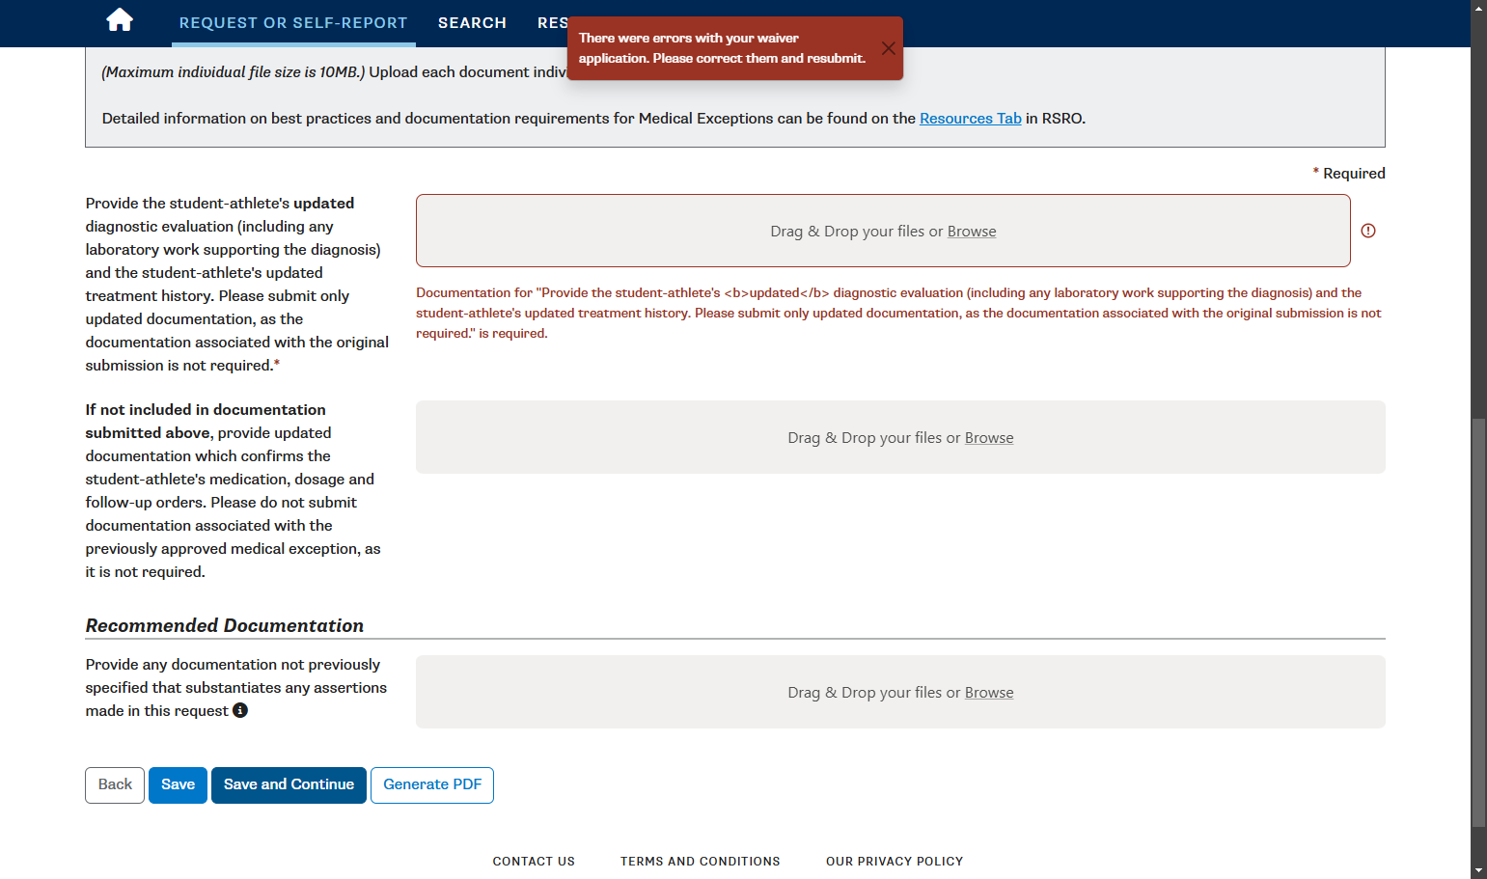The image size is (1487, 879).
Task: Dismiss the red error notification
Action: (x=888, y=48)
